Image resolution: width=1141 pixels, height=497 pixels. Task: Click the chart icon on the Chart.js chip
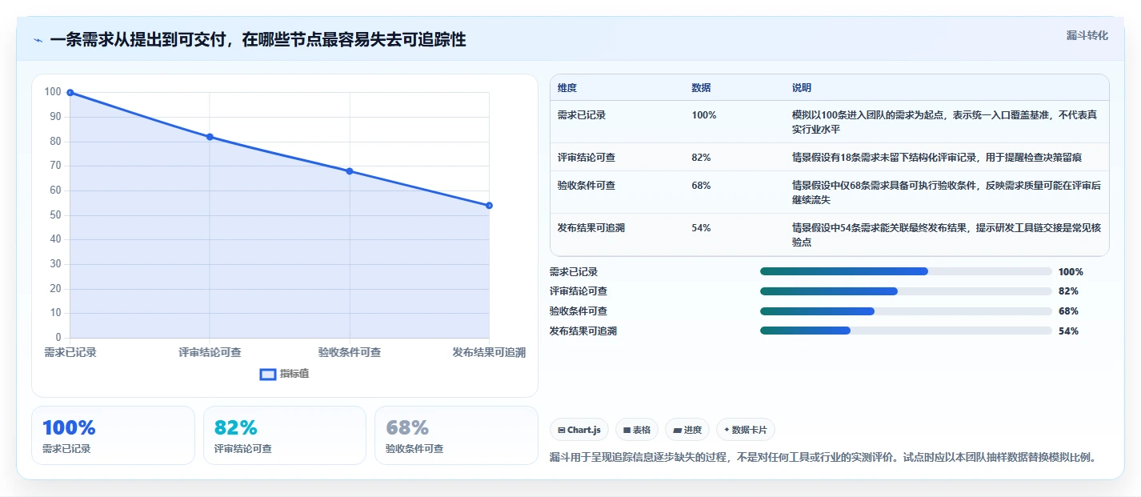tap(562, 430)
